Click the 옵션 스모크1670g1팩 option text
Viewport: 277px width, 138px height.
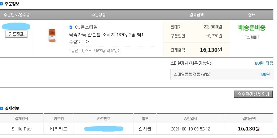pyautogui.click(x=94, y=51)
